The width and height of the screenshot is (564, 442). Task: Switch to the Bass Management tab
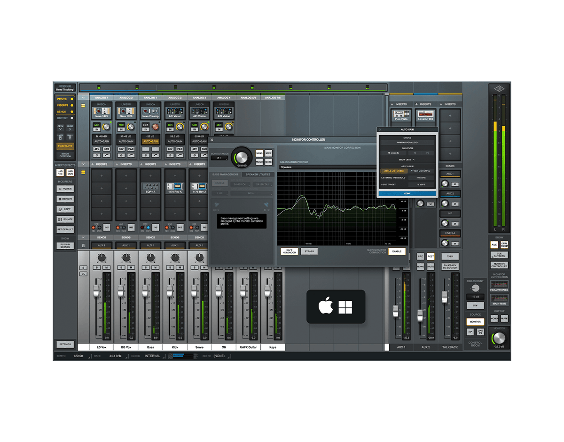pos(226,175)
